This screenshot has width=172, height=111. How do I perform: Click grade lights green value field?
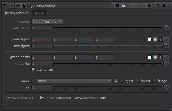click(x=63, y=40)
